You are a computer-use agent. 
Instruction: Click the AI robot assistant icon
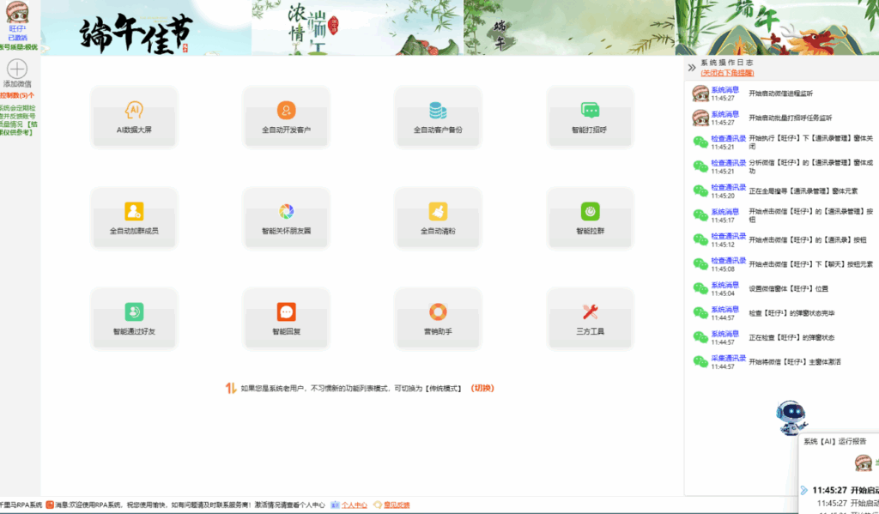(791, 418)
